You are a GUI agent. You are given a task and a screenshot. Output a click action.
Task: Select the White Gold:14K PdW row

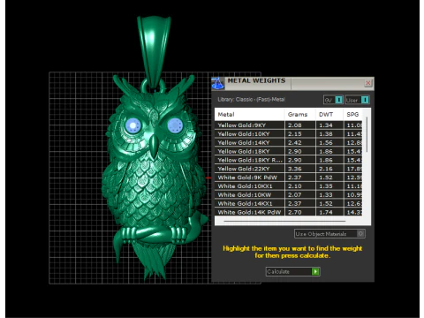[289, 212]
